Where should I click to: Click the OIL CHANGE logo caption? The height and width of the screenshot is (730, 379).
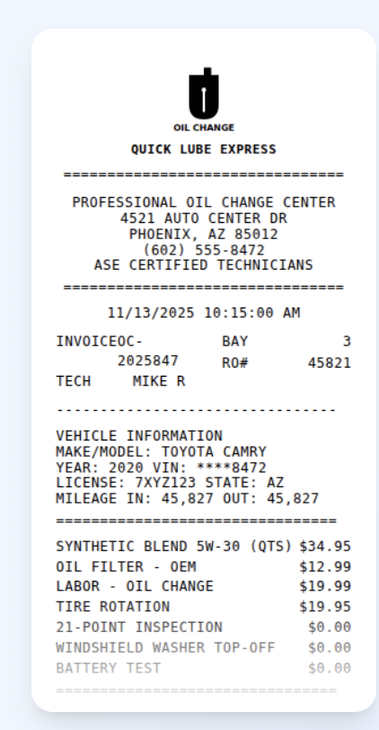204,128
